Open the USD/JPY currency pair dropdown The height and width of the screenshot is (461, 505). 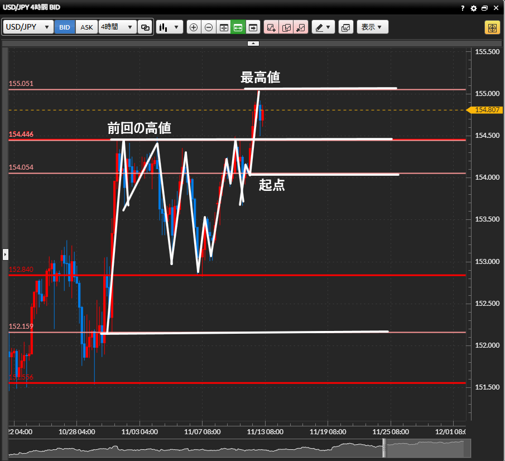(x=28, y=27)
